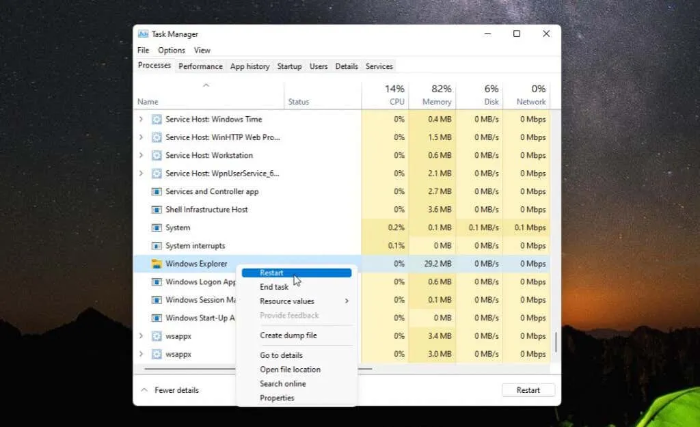Click the Task Manager title bar icon
Viewport: 700px width, 427px height.
pos(143,33)
